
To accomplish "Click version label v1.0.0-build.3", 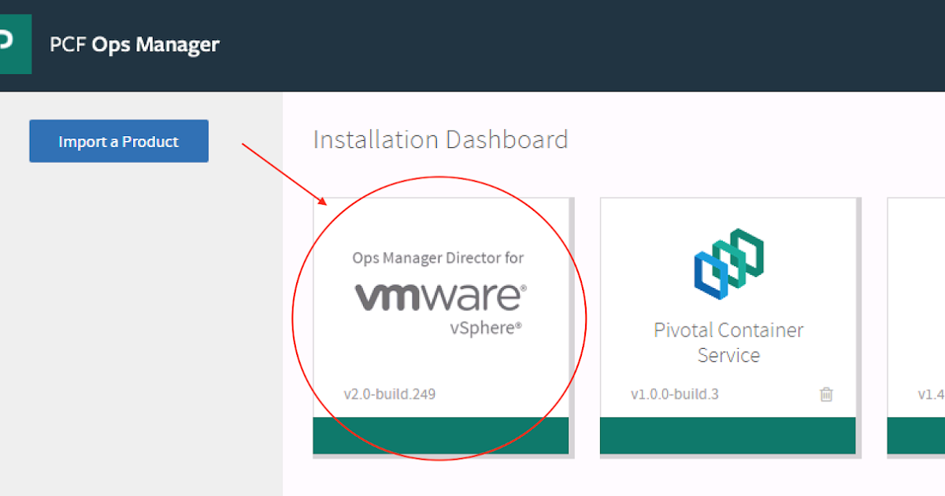I will [x=674, y=394].
